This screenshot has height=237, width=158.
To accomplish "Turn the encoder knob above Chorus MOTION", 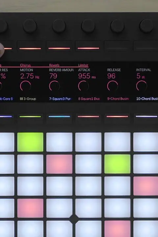I will click(30, 26).
